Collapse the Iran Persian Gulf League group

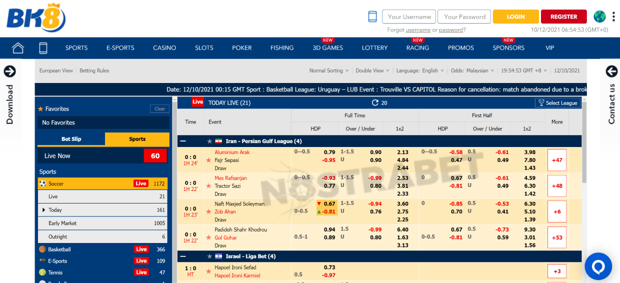tap(183, 141)
